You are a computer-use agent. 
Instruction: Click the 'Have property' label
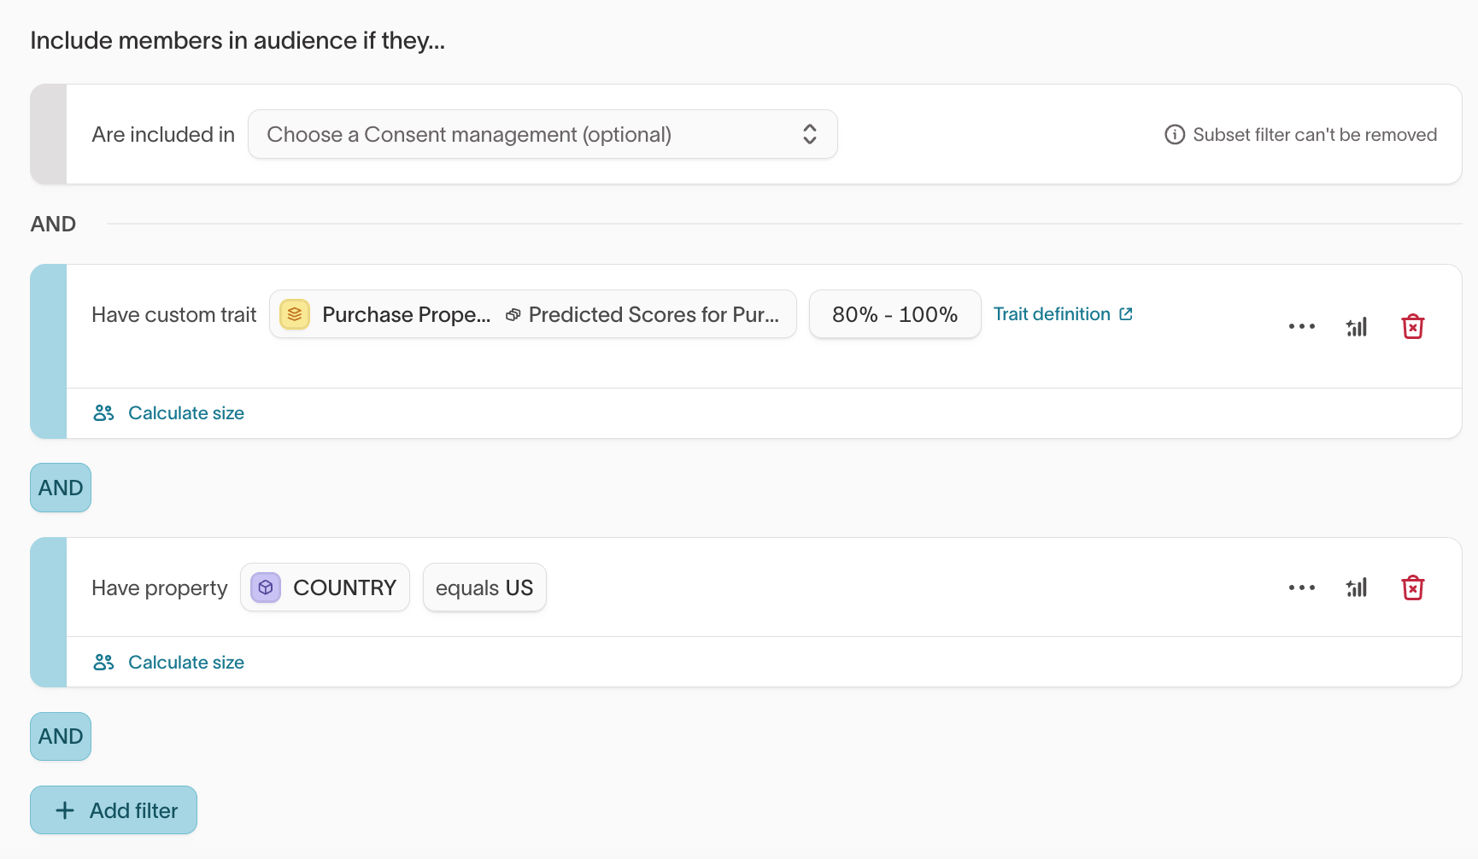pyautogui.click(x=160, y=588)
